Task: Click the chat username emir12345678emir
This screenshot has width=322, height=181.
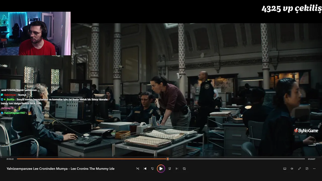Action: tap(13, 90)
